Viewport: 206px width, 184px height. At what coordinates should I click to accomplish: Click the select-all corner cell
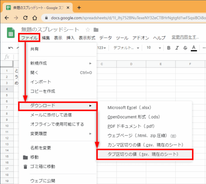(x=7, y=64)
